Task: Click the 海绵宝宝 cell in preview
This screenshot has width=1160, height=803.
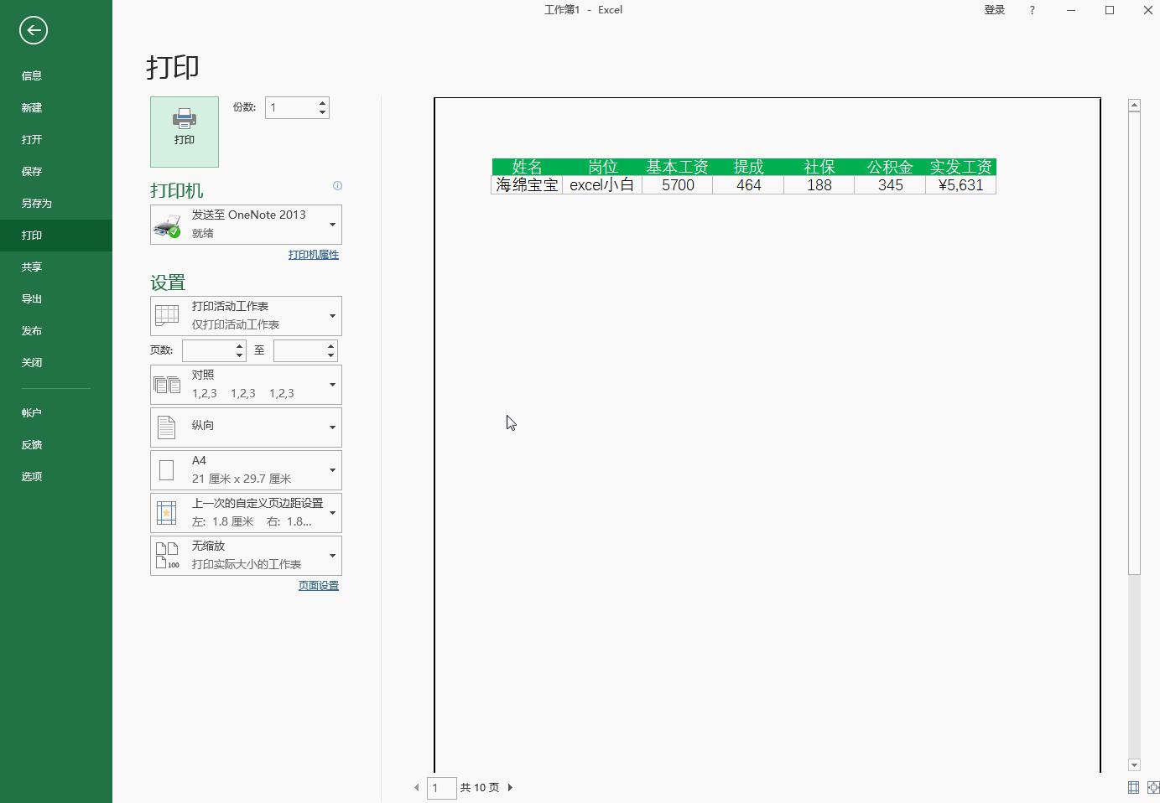Action: 527,185
